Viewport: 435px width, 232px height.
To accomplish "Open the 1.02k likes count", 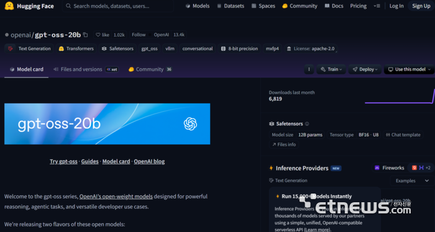I will coord(119,35).
